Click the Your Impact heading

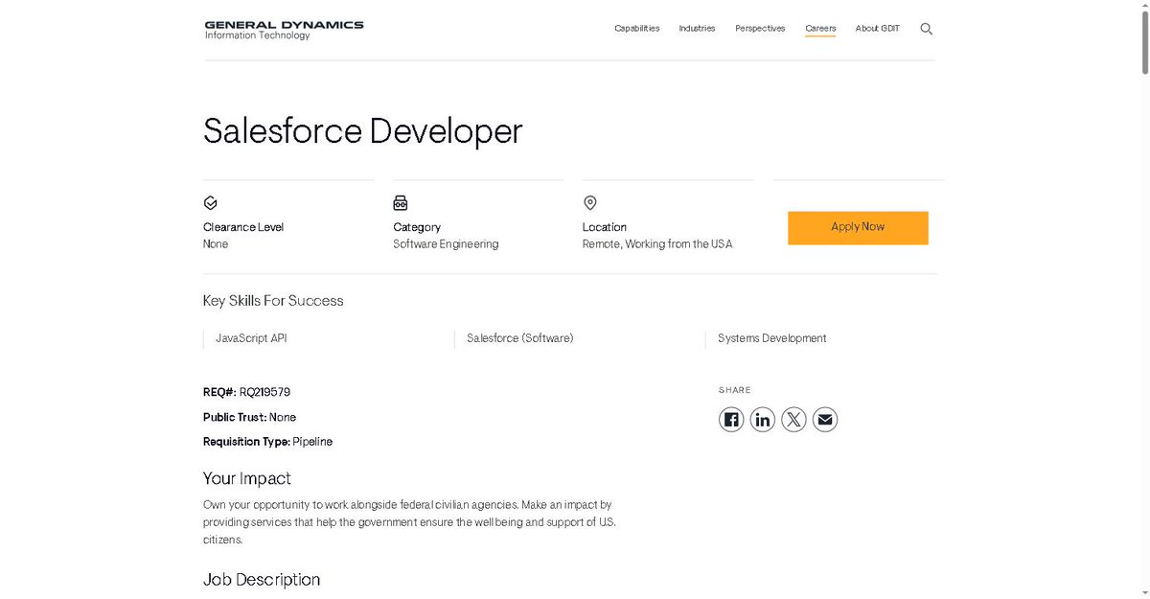[246, 478]
